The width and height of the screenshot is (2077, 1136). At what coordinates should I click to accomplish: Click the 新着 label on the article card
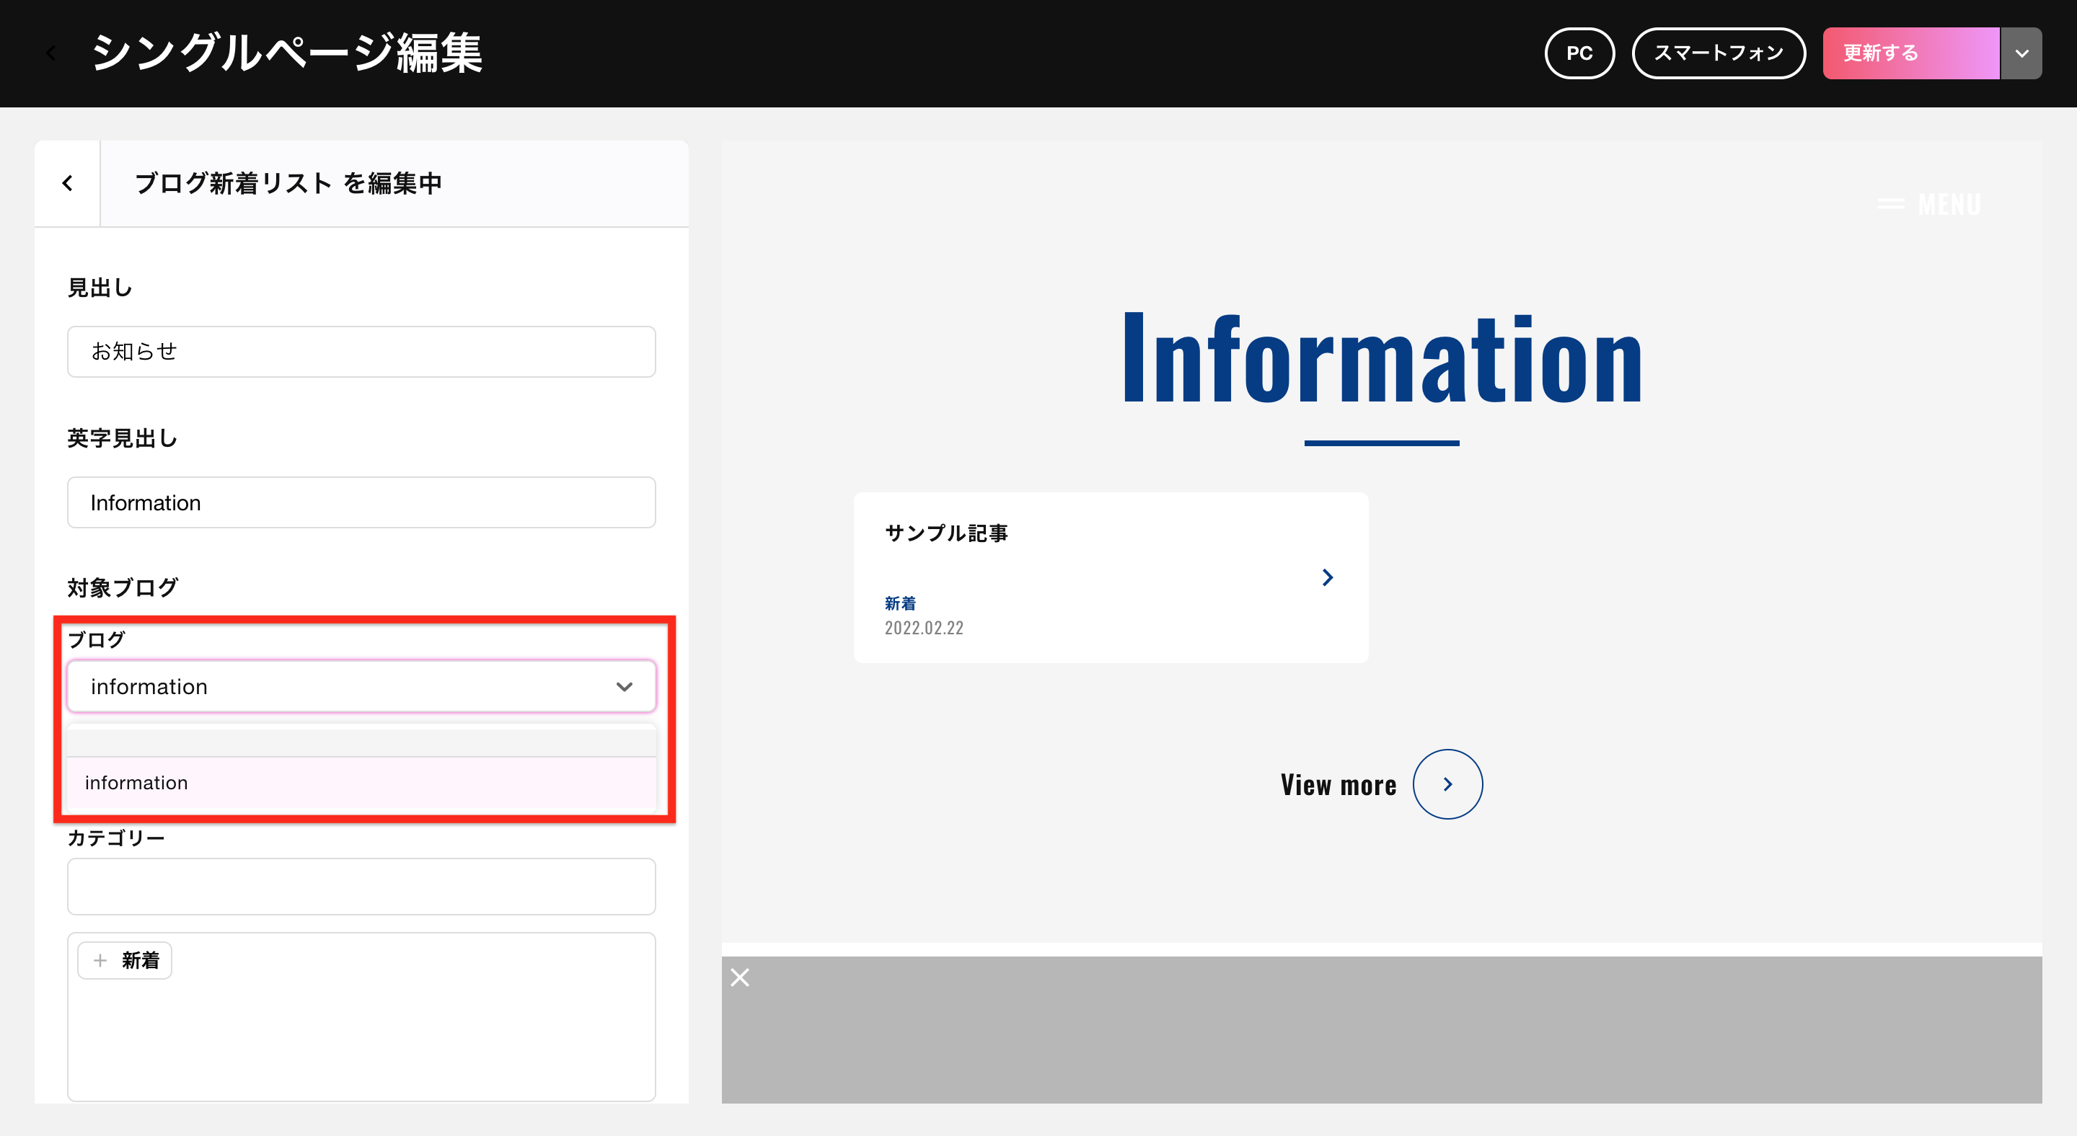tap(900, 603)
